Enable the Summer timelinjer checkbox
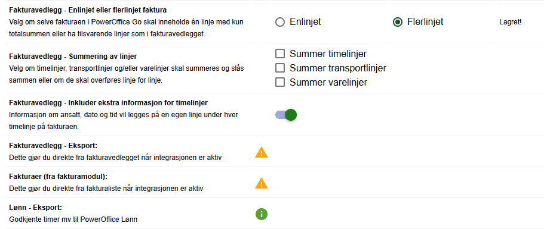The height and width of the screenshot is (229, 544). 279,54
